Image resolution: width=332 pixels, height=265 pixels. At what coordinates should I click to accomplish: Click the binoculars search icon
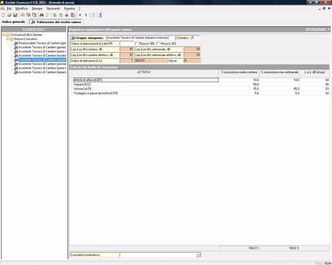(x=42, y=15)
